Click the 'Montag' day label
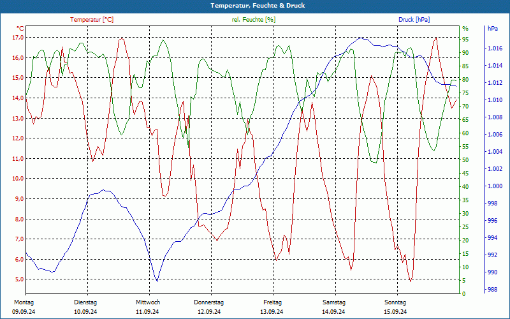This screenshot has height=319, width=510. point(24,302)
